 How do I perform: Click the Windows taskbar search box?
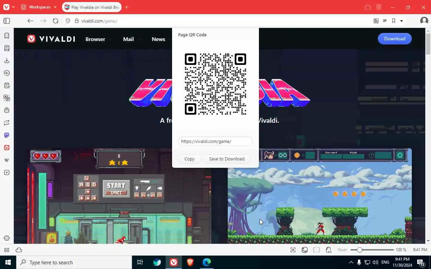pos(74,262)
